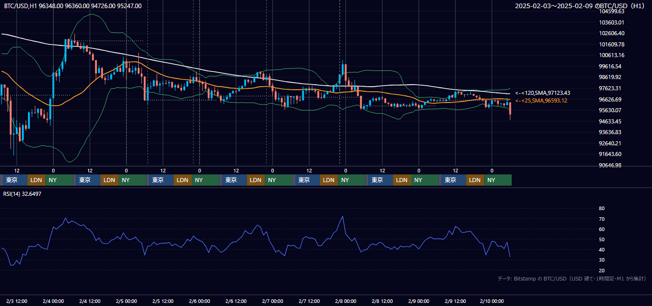652x306 pixels.
Task: Select the 95630.07 price axis value
Action: point(610,110)
